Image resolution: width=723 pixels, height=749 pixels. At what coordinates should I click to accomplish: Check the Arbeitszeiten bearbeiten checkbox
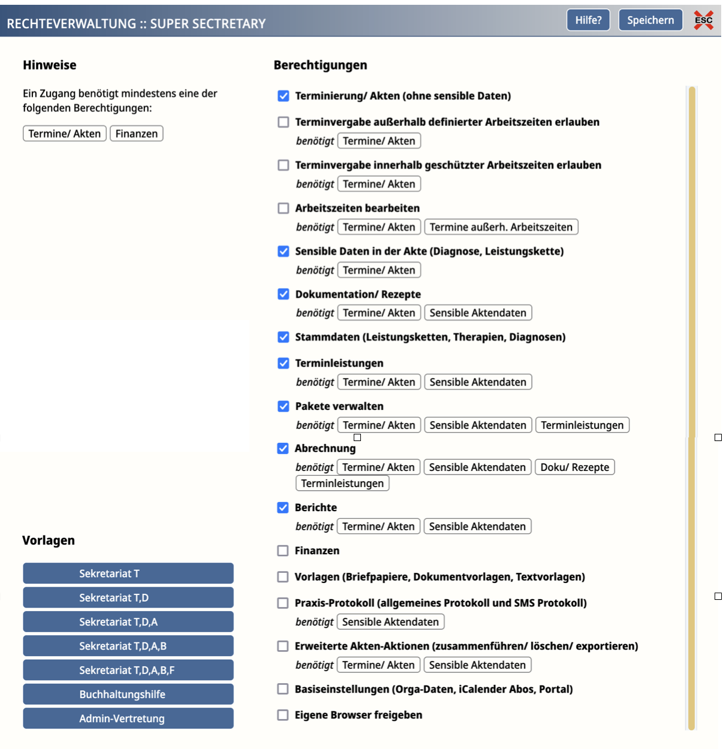pyautogui.click(x=284, y=209)
